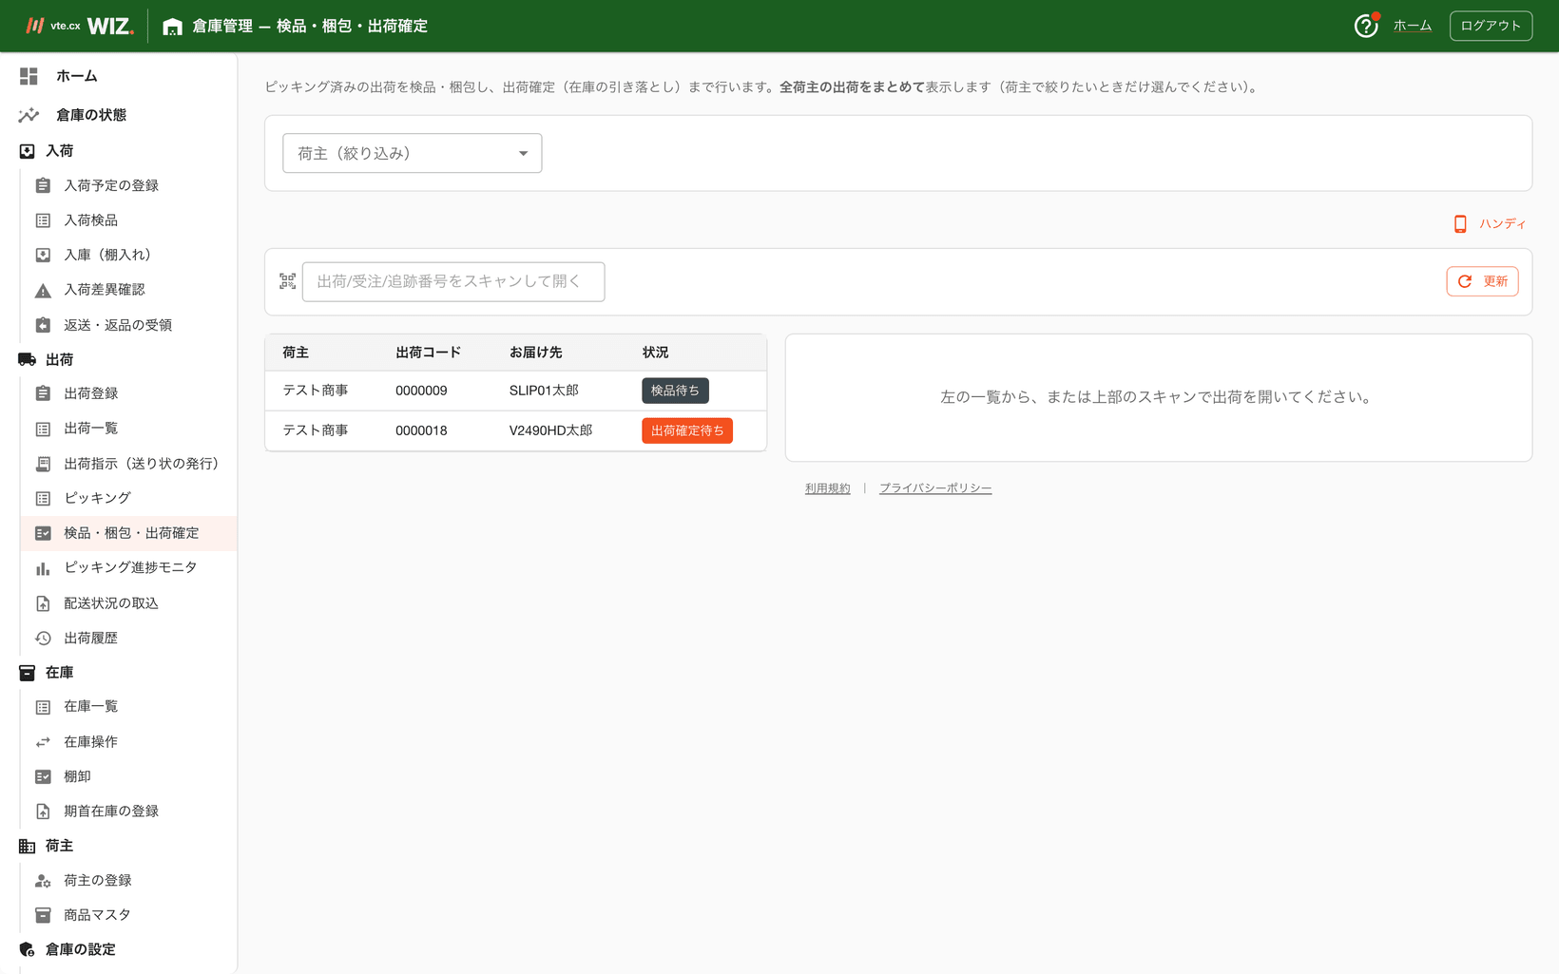The image size is (1559, 974).
Task: Click the 検品待ち status badge
Action: click(675, 391)
